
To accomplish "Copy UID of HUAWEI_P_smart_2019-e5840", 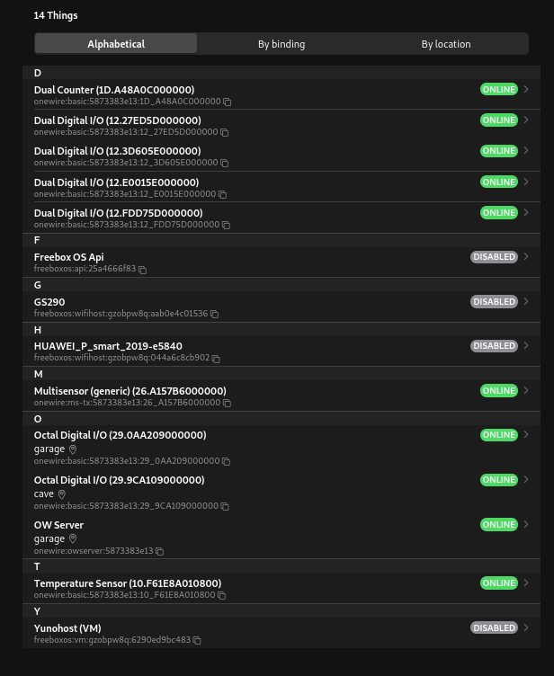I will click(216, 359).
